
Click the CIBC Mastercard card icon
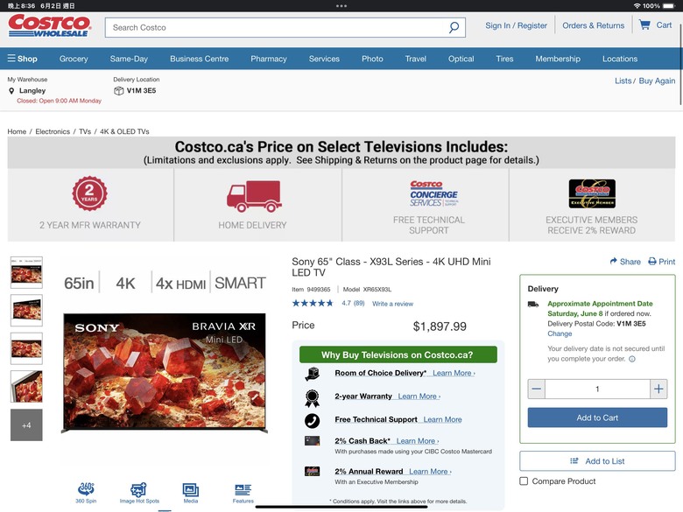(x=312, y=440)
